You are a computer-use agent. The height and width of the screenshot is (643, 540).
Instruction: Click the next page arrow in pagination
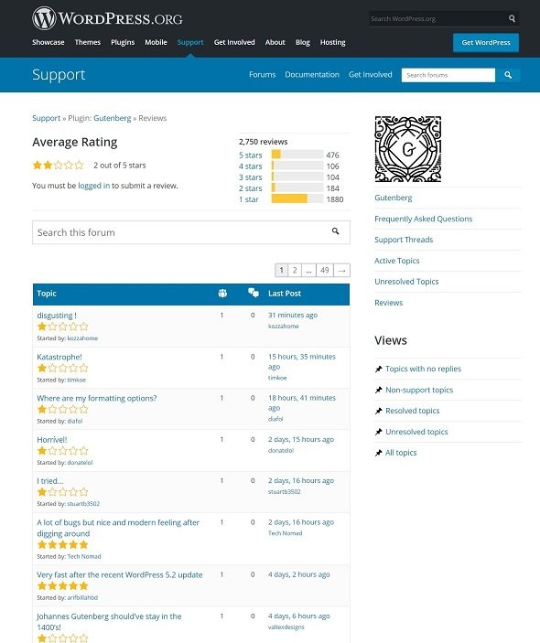341,270
